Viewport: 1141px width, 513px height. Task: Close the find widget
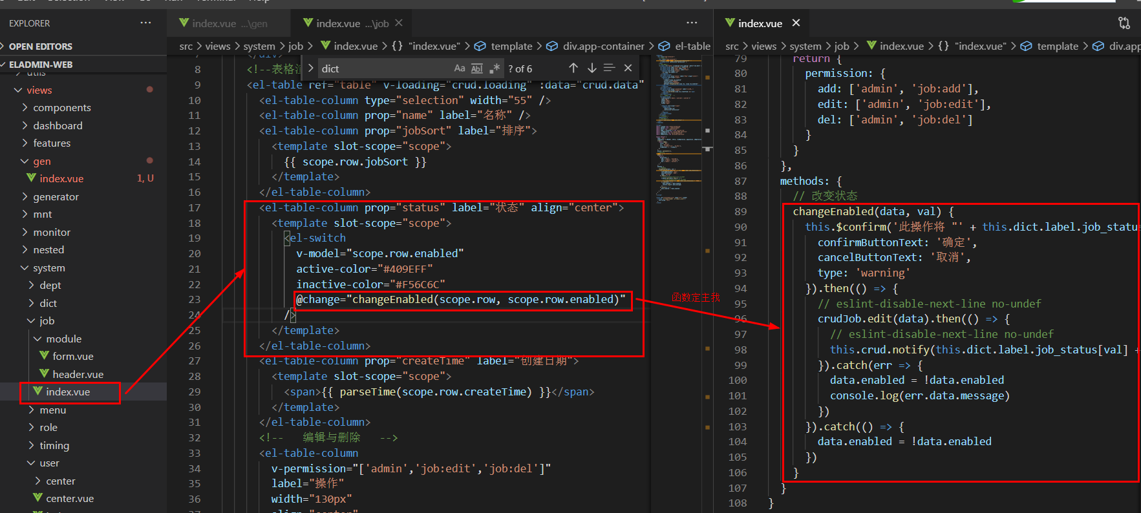(x=628, y=68)
